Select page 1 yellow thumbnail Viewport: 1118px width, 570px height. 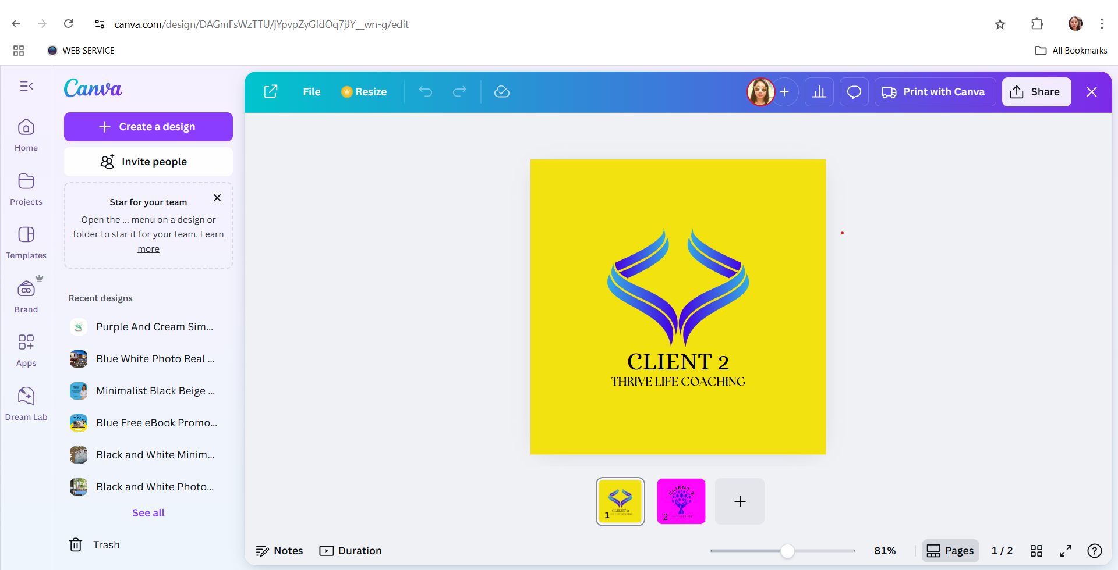[x=620, y=501]
